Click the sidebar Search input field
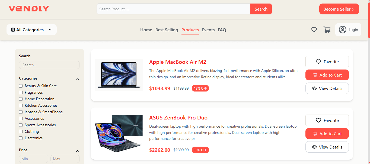 pyautogui.click(x=49, y=65)
